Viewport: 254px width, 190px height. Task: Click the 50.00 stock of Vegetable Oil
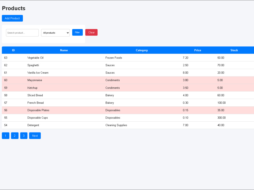221,58
